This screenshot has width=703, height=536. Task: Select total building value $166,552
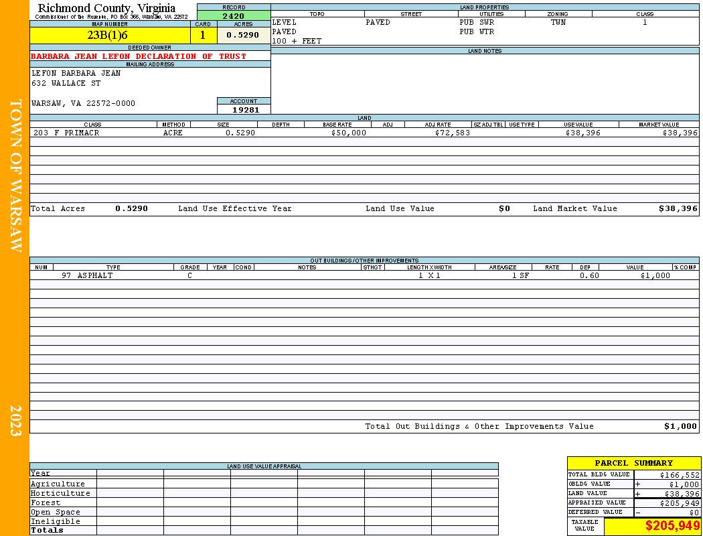[x=680, y=475]
